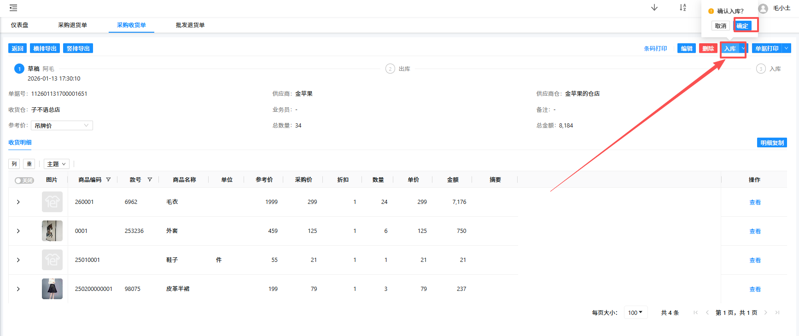Click the amount 7,176 in the 毛衣 row
This screenshot has height=336, width=799.
coord(459,202)
